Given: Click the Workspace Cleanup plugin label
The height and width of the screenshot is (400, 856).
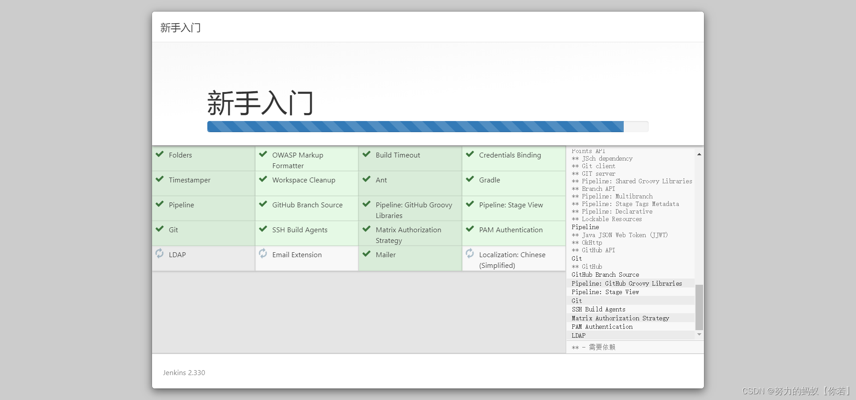Looking at the screenshot, I should coord(304,180).
